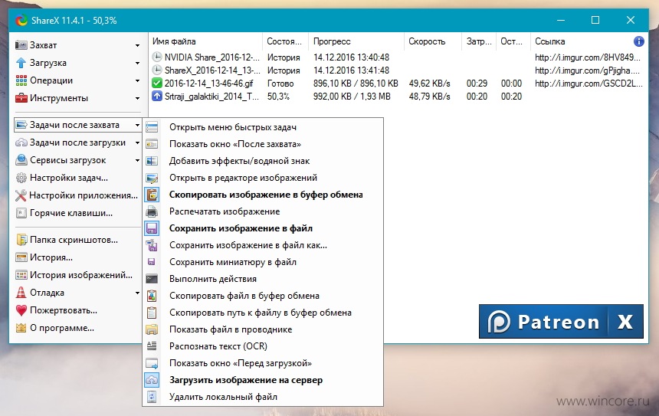
Task: Click the gear icon beside Настройки задач
Action: pyautogui.click(x=21, y=178)
